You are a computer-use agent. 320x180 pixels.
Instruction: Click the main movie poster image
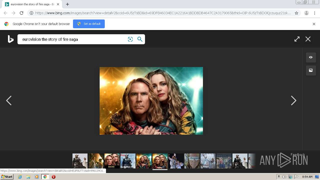[151, 101]
